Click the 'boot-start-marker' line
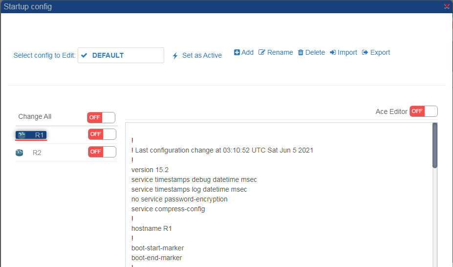Viewport: 453px width, 267px height. [x=158, y=248]
